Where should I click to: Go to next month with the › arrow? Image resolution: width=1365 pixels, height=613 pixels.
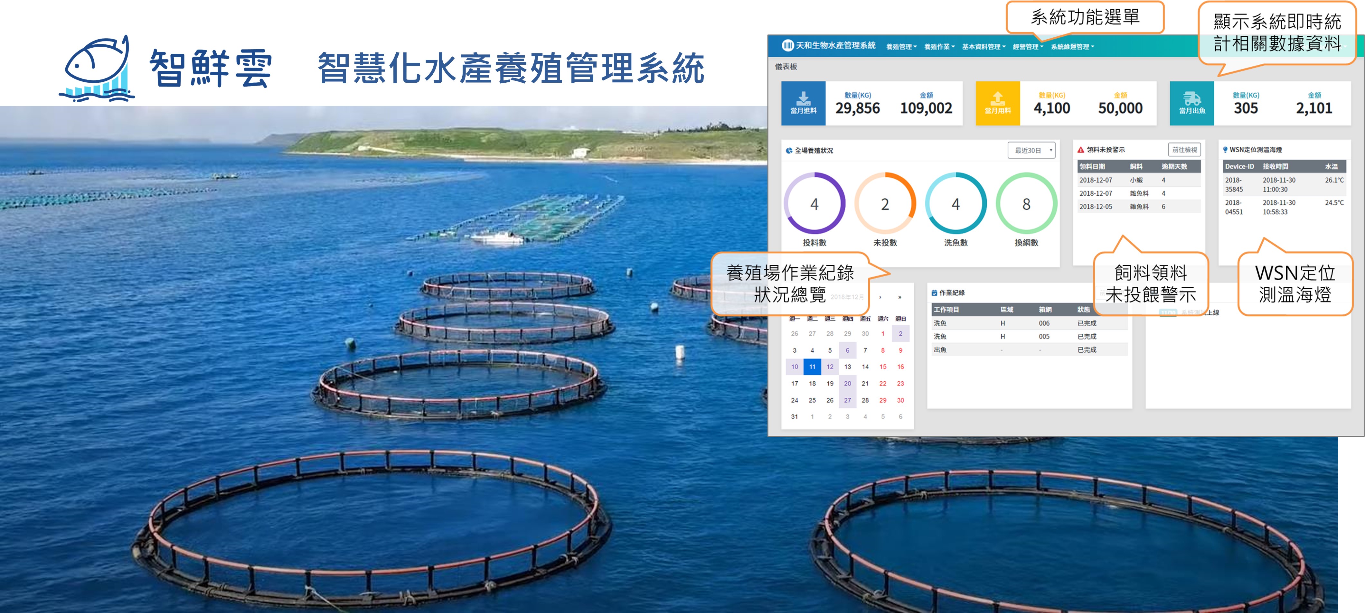(880, 297)
